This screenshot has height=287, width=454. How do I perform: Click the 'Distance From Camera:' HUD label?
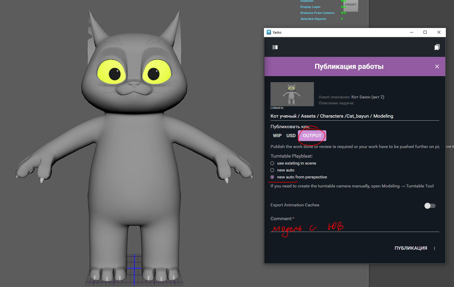click(x=318, y=13)
